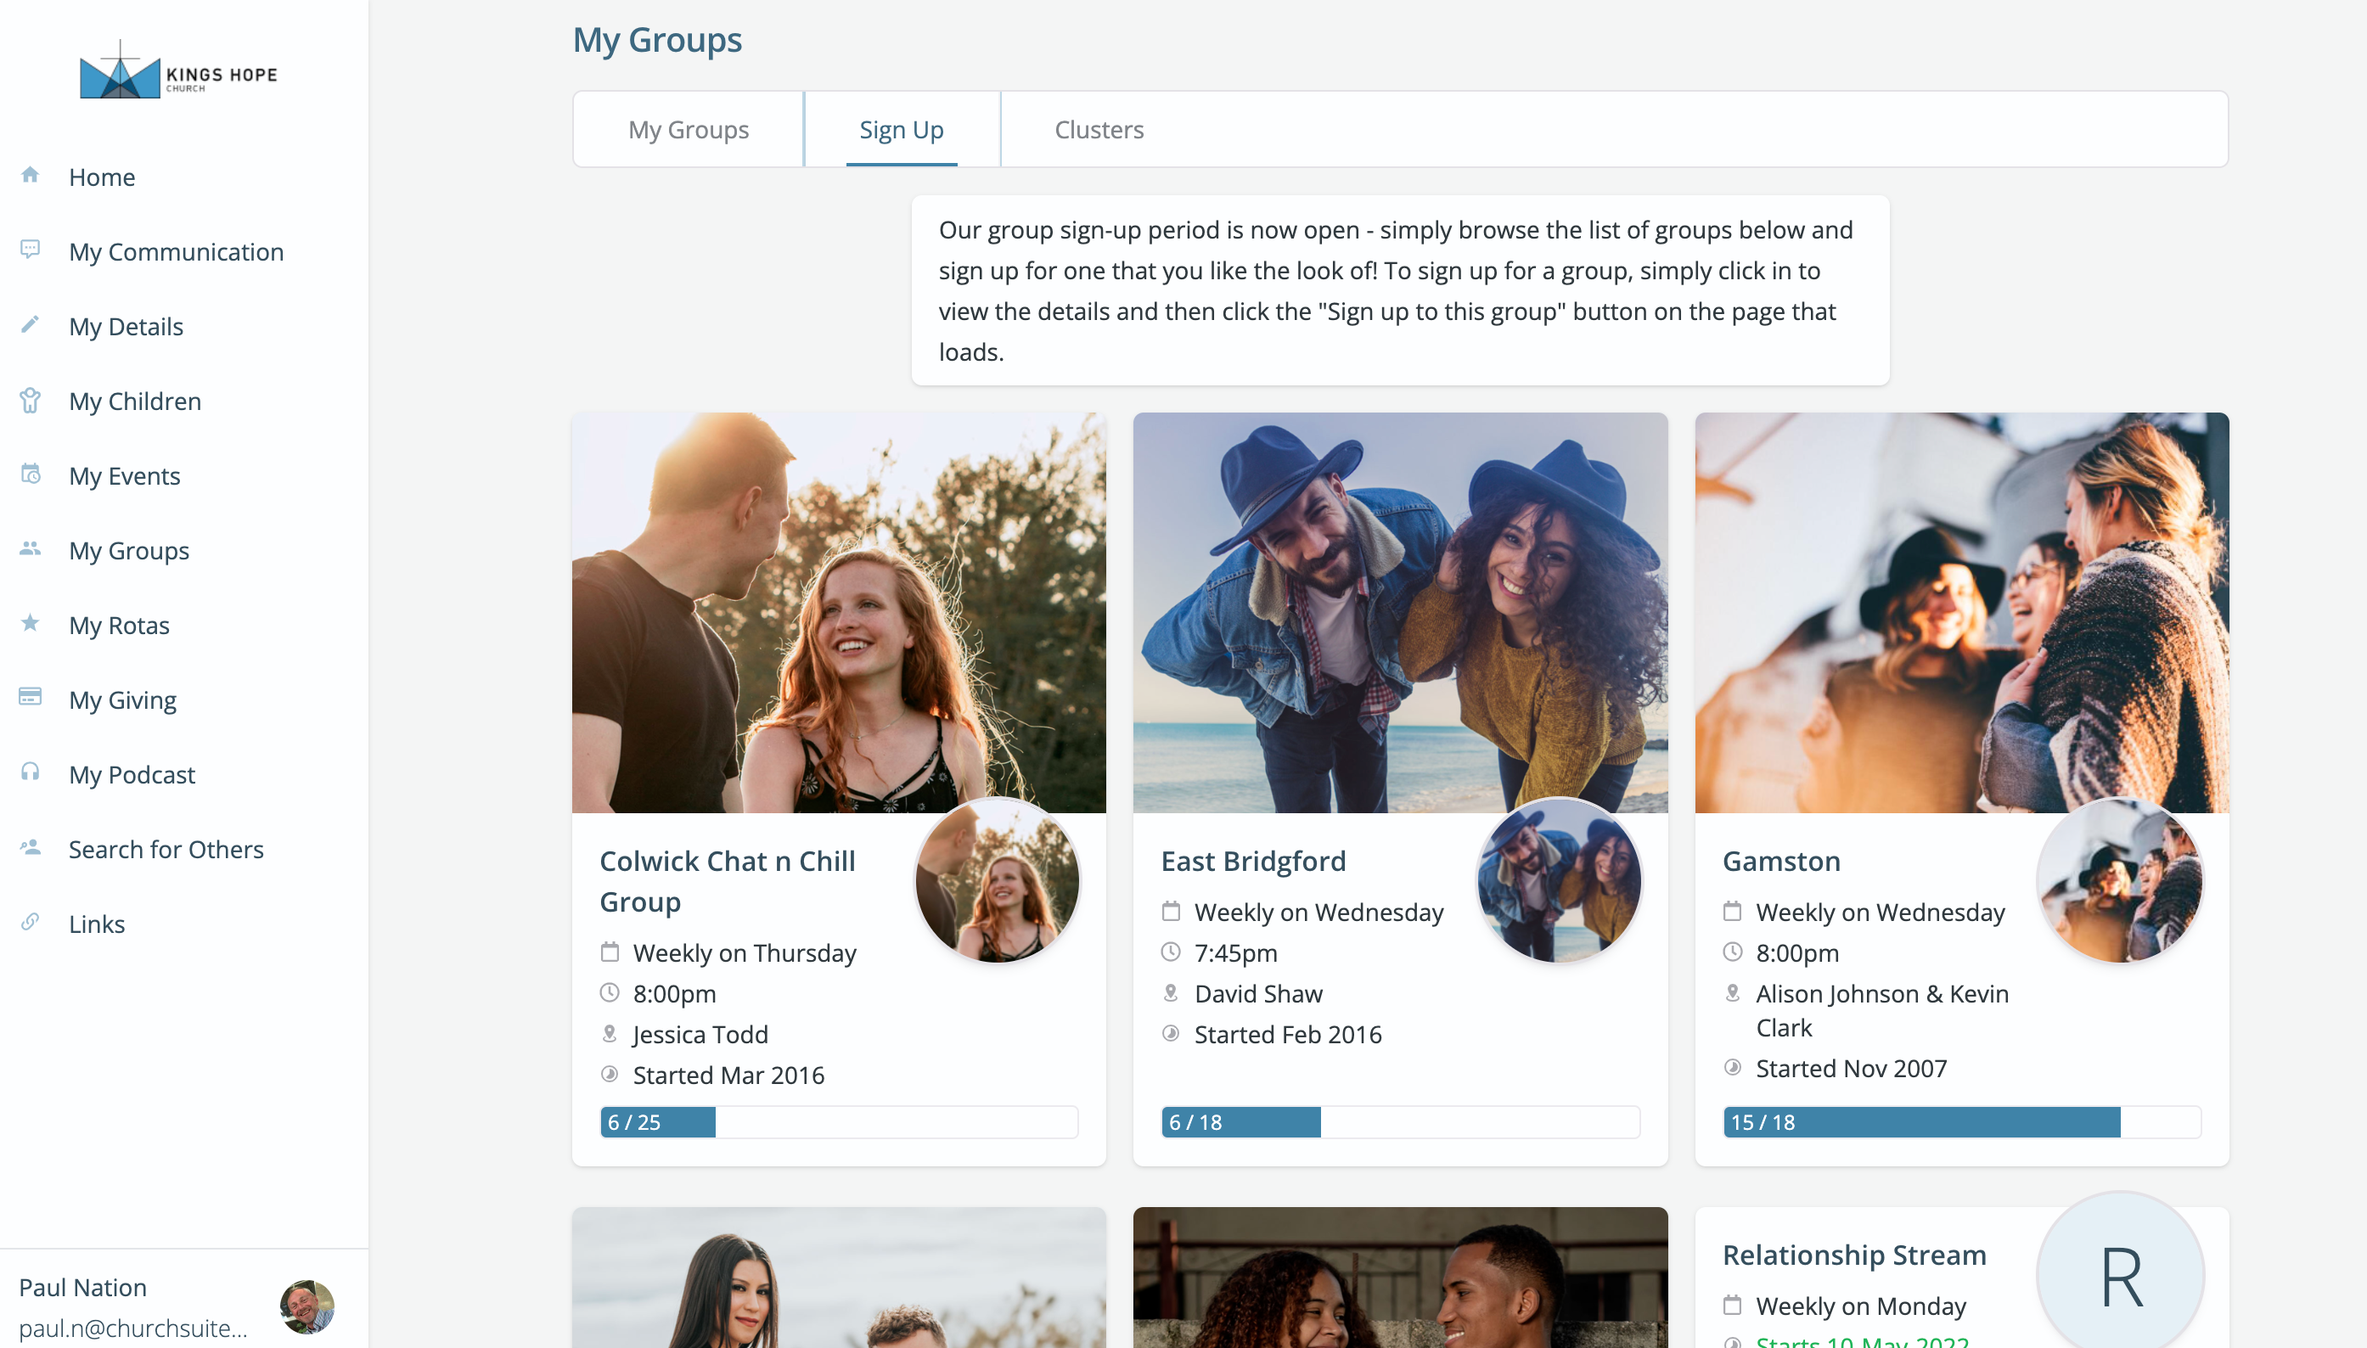Open the Relationship Stream group title

(1854, 1255)
